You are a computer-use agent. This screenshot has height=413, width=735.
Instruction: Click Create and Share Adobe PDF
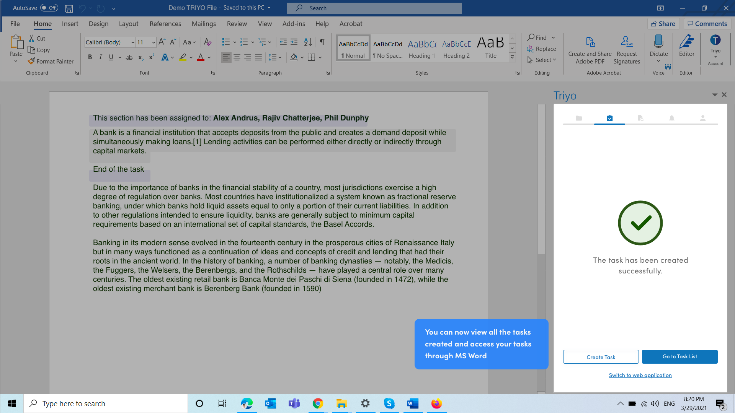click(590, 50)
